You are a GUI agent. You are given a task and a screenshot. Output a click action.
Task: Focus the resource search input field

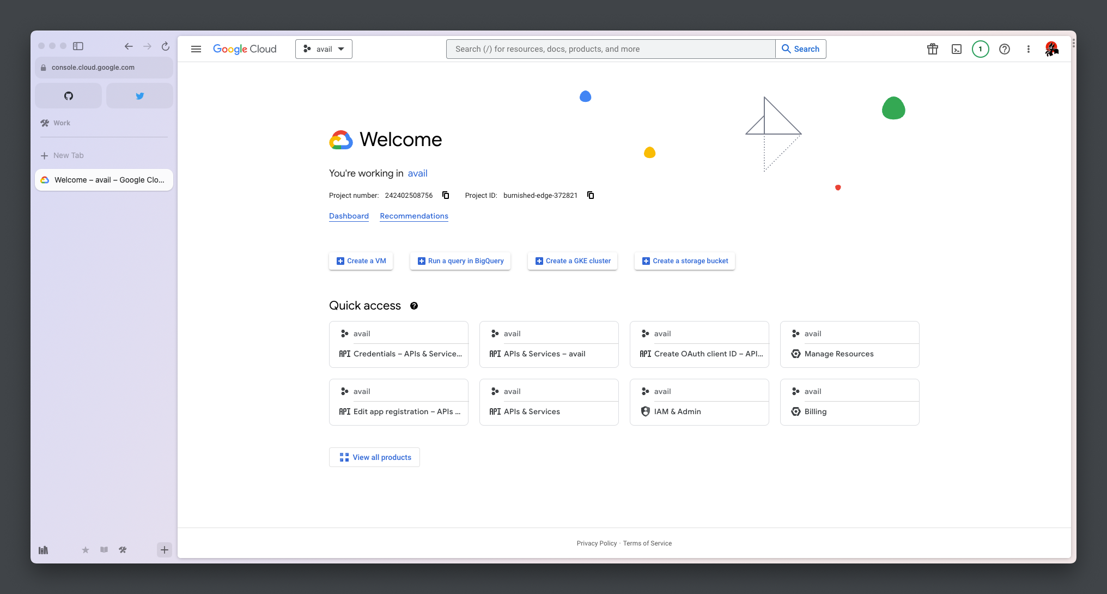pyautogui.click(x=611, y=49)
